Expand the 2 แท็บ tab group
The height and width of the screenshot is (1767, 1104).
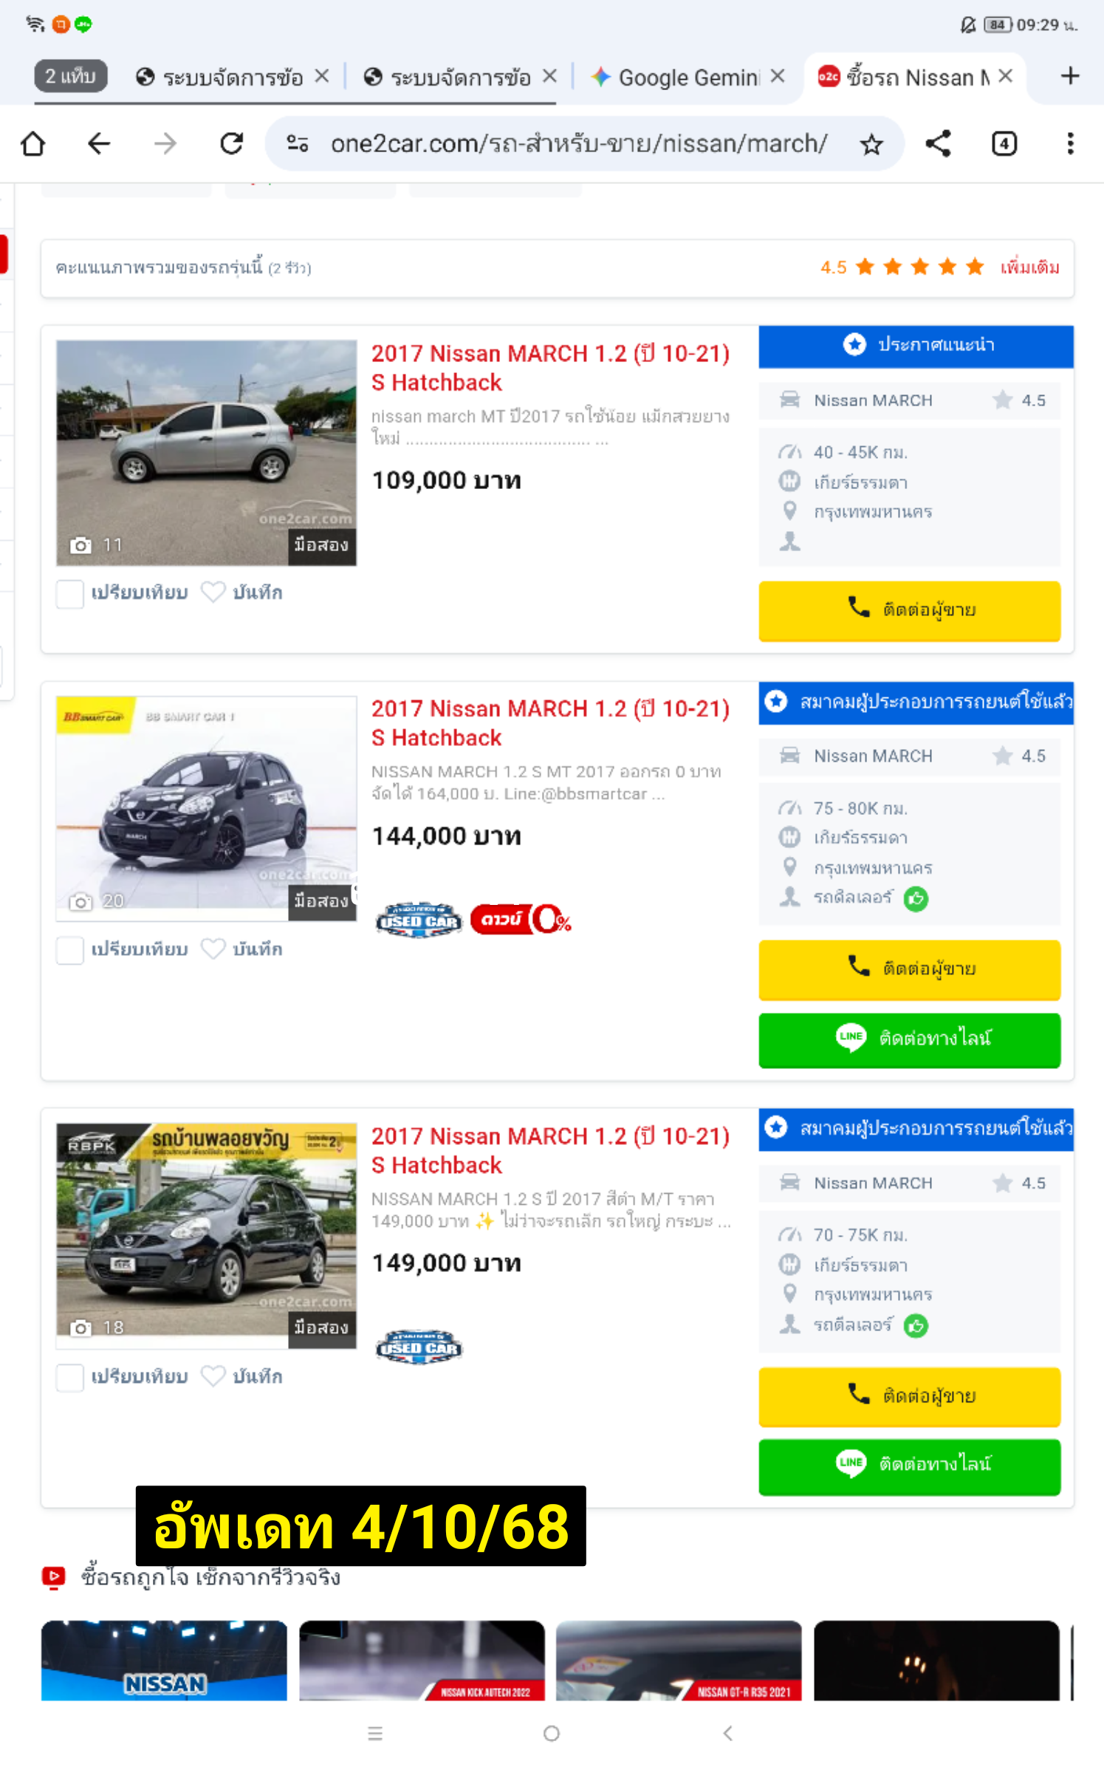pos(71,76)
